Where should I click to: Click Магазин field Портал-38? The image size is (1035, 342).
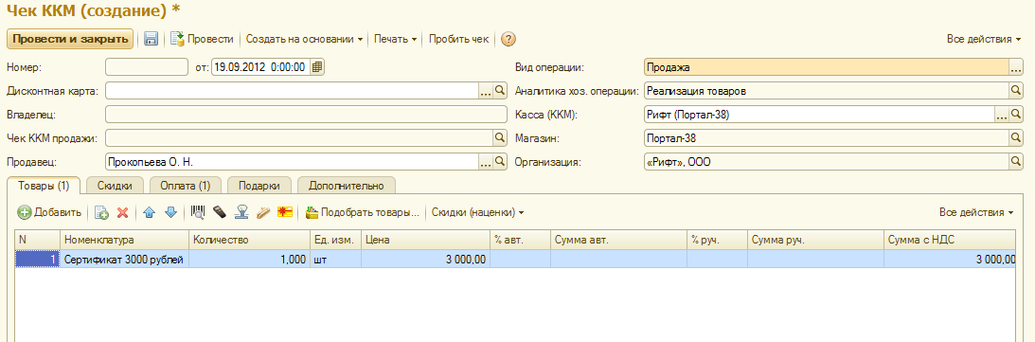[827, 137]
